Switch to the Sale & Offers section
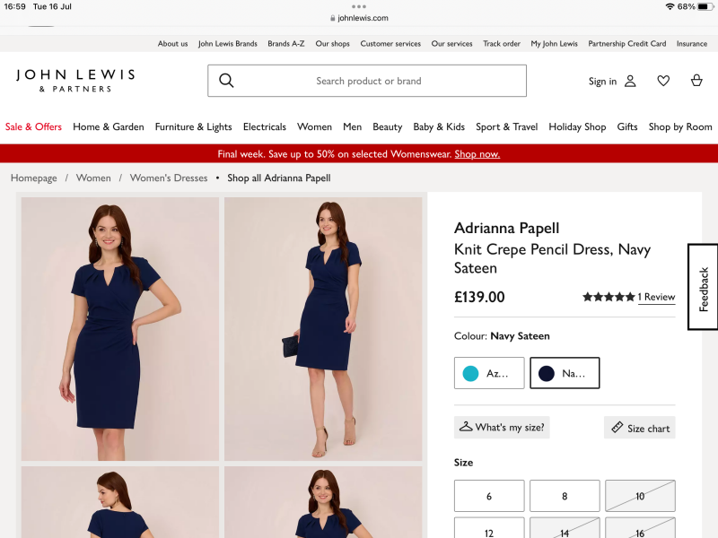Viewport: 718px width, 538px height. 33,126
